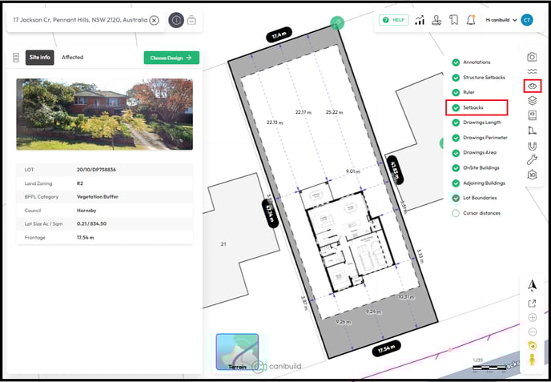The width and height of the screenshot is (551, 382).
Task: Open the notifications bell
Action: point(471,20)
